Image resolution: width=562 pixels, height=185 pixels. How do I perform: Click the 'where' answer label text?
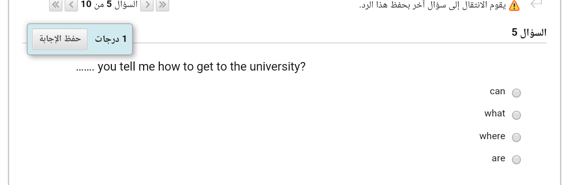click(492, 136)
